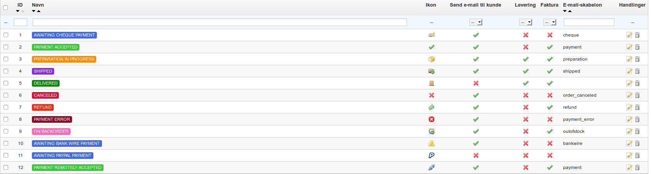Select all rows with header checkbox

coord(5,7)
